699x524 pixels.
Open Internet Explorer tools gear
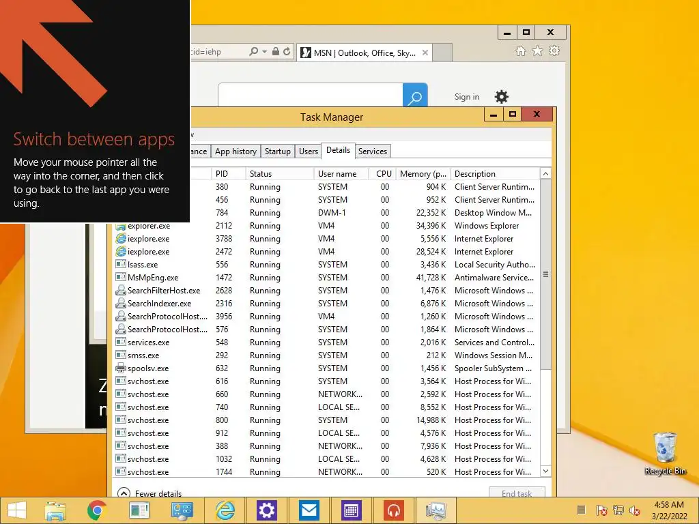[x=554, y=50]
